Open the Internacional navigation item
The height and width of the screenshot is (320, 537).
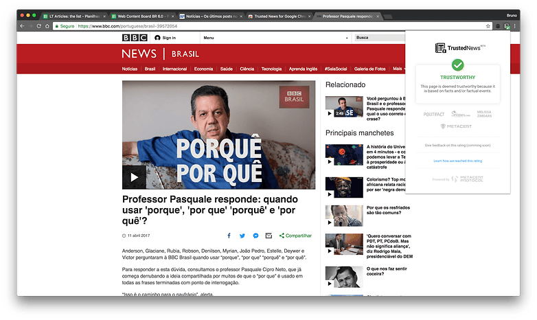174,69
